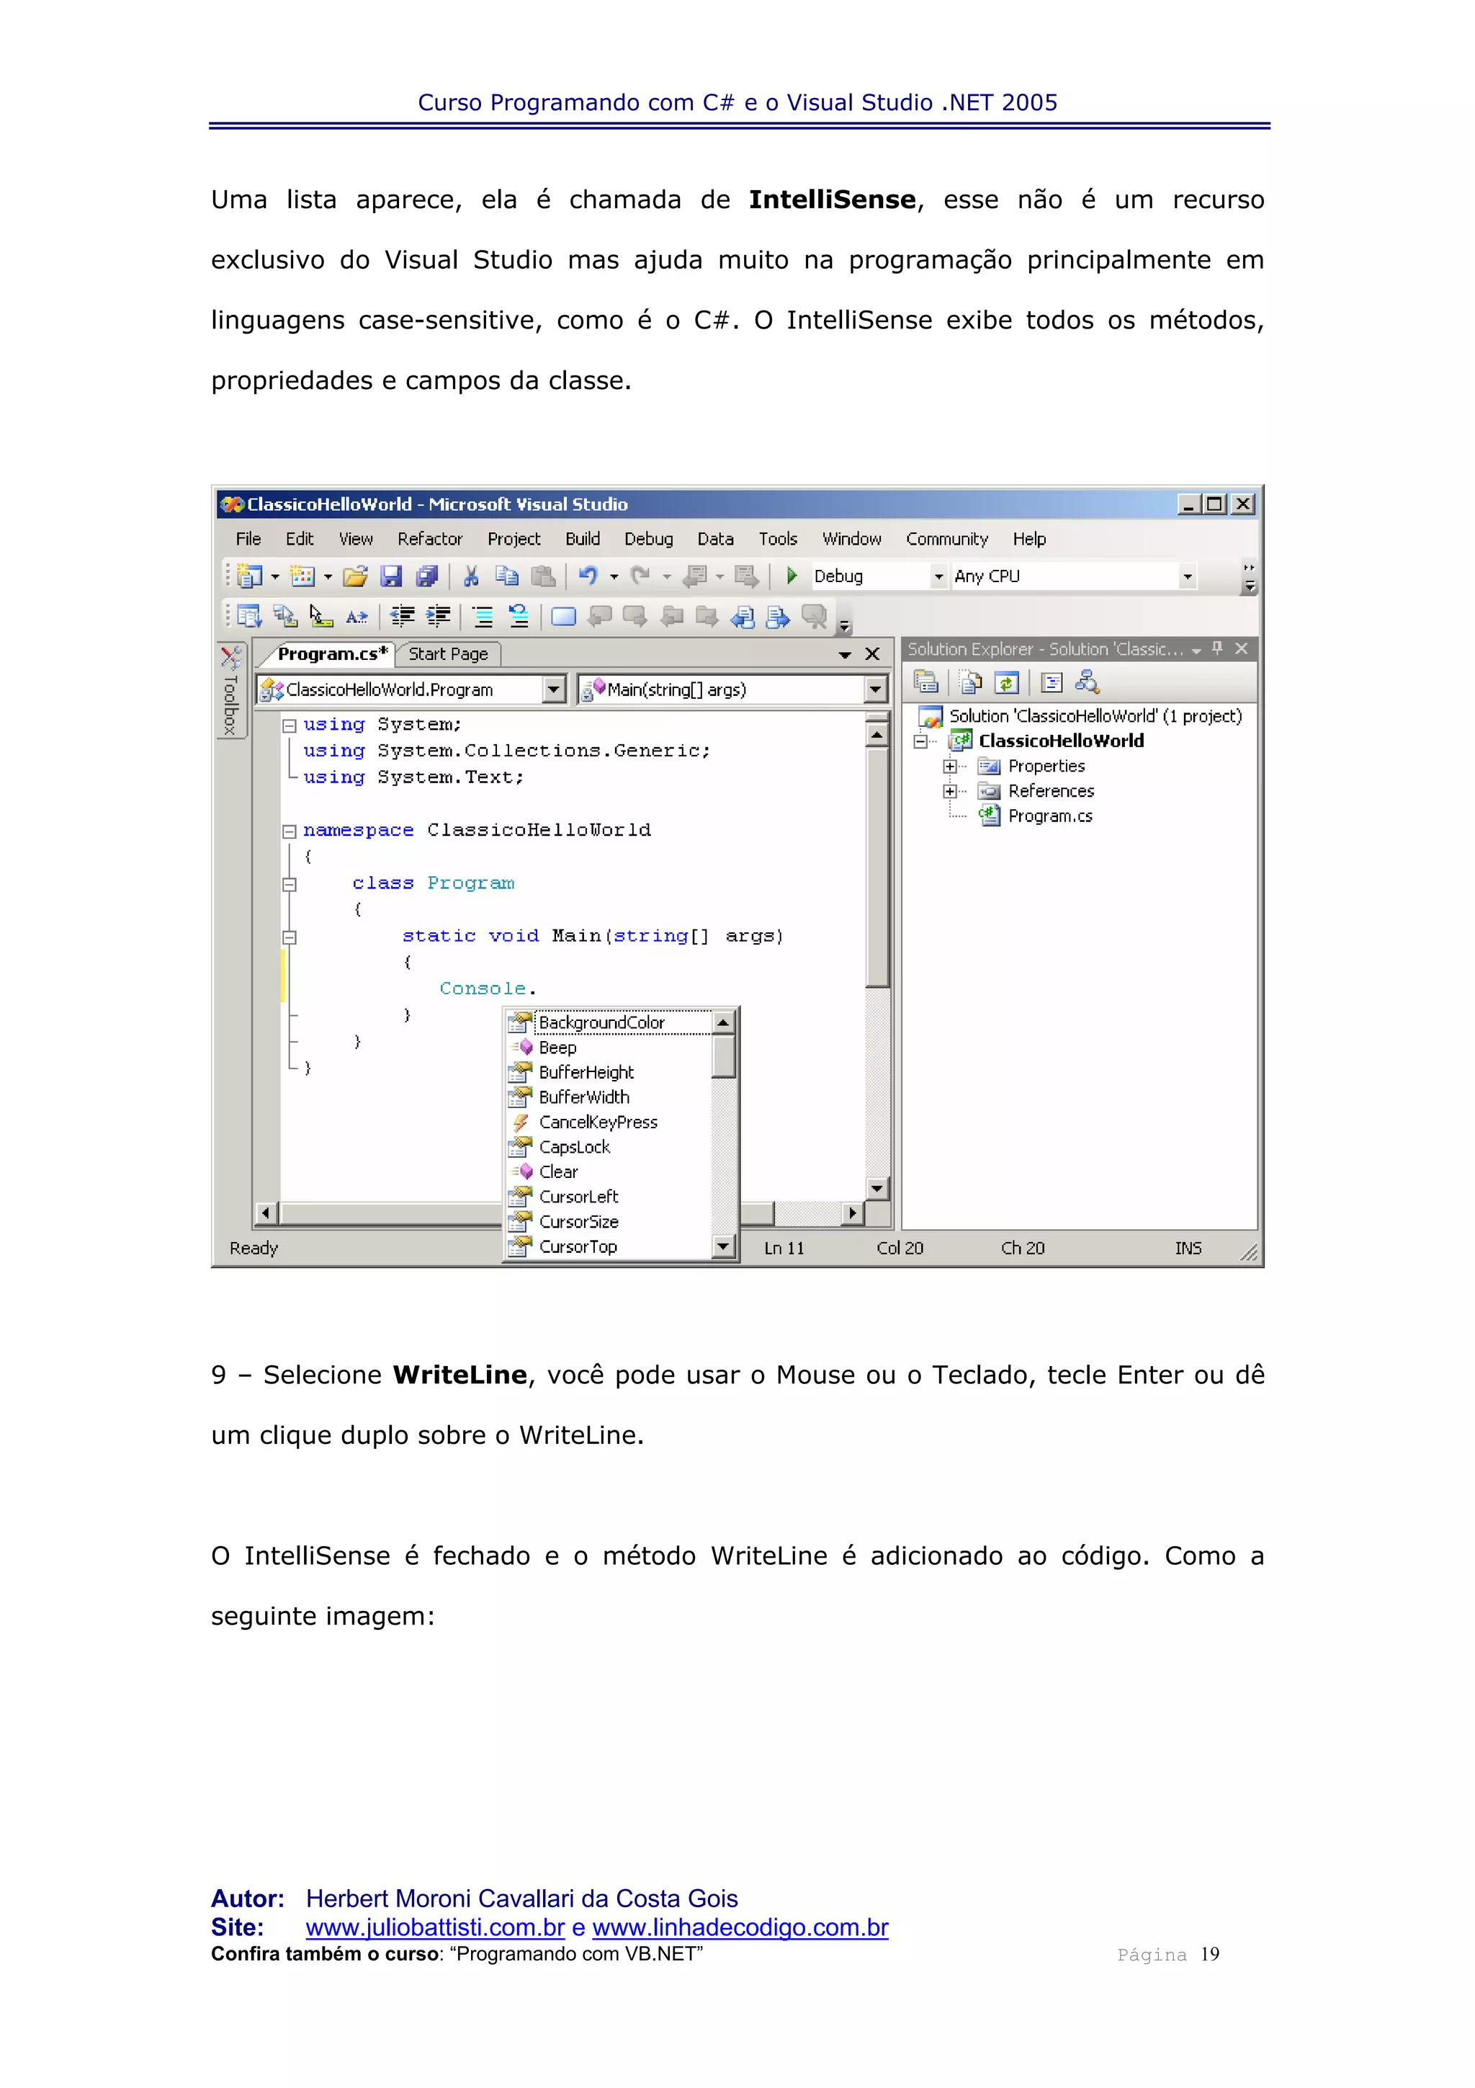Click the editor vertical scroll-down arrow
The image size is (1475, 2088).
(877, 1189)
